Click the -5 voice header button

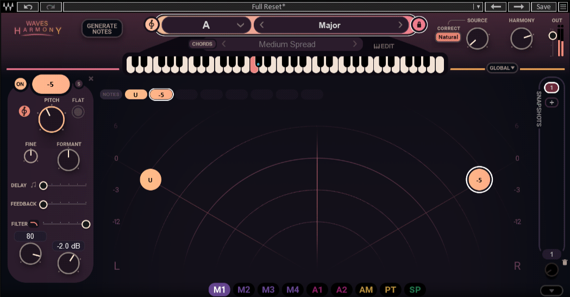tap(51, 84)
